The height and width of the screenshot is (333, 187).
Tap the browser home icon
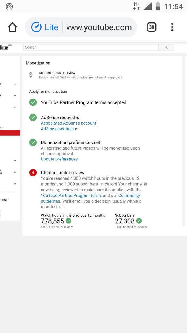click(x=12, y=27)
